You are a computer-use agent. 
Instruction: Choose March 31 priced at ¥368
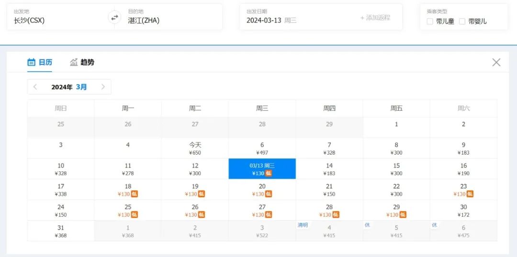[x=61, y=231]
